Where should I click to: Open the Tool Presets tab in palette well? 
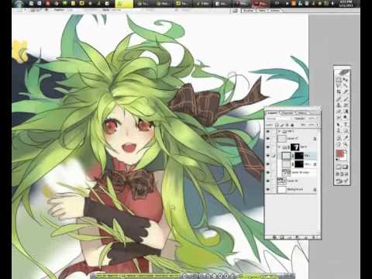(262, 11)
